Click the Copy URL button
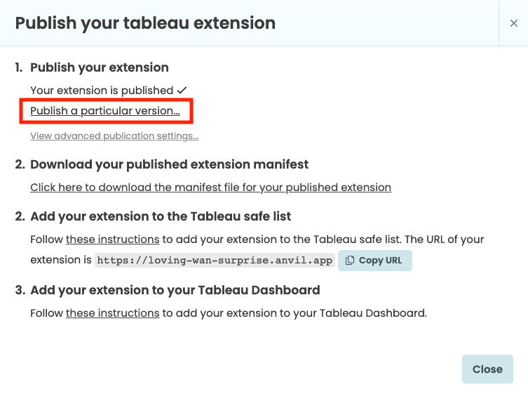Screen dimensions: 528x399 point(374,261)
